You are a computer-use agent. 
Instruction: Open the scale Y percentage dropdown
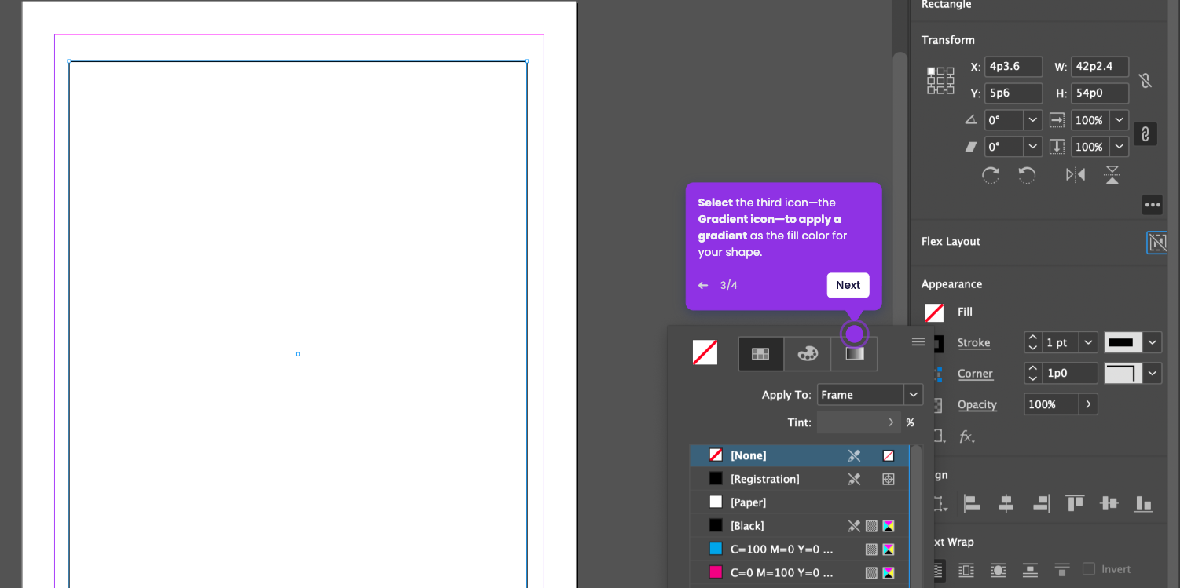pyautogui.click(x=1120, y=147)
